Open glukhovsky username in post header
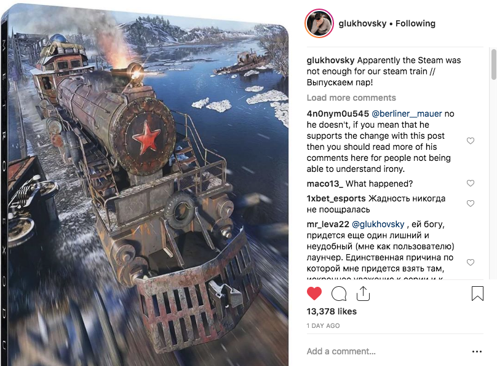This screenshot has height=366, width=497. [x=362, y=23]
